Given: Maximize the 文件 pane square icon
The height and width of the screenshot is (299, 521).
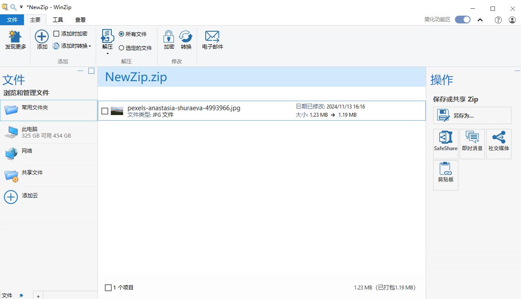Looking at the screenshot, I should (91, 71).
